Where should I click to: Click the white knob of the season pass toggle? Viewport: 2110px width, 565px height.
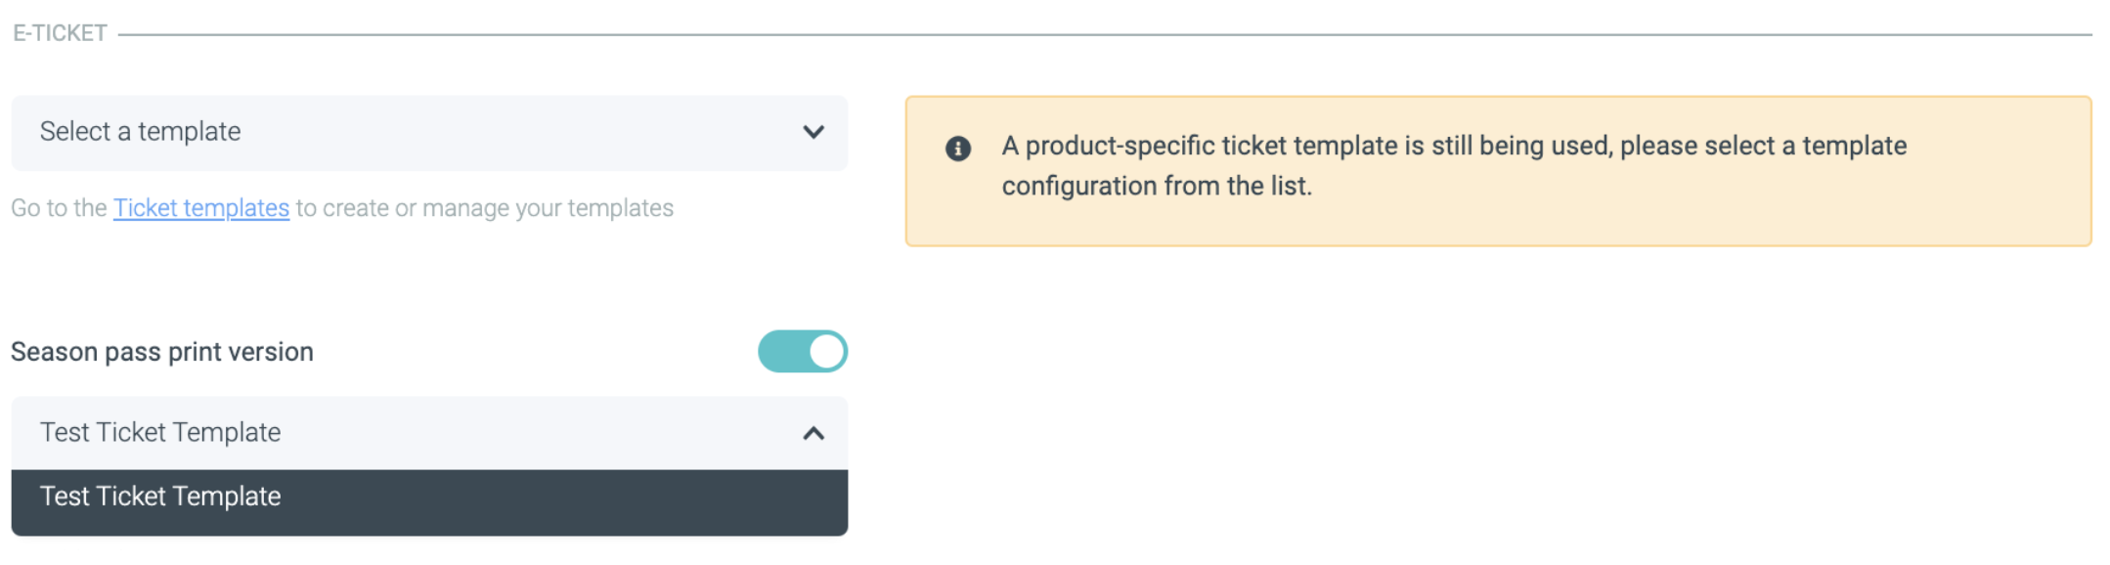(827, 352)
